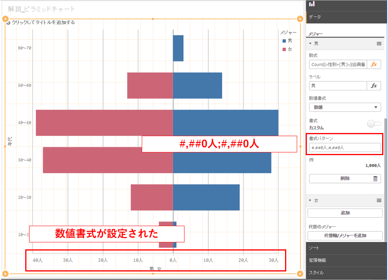Click the blue 男 legend swatch

tap(284, 41)
